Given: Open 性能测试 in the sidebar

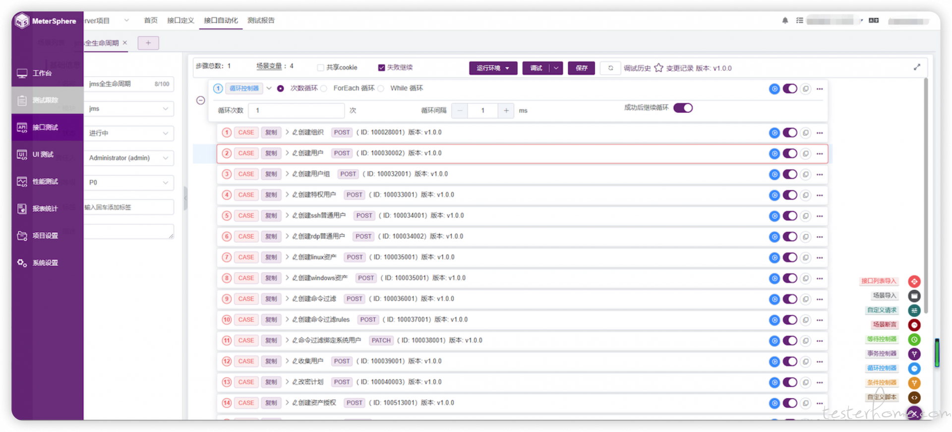Looking at the screenshot, I should 45,182.
